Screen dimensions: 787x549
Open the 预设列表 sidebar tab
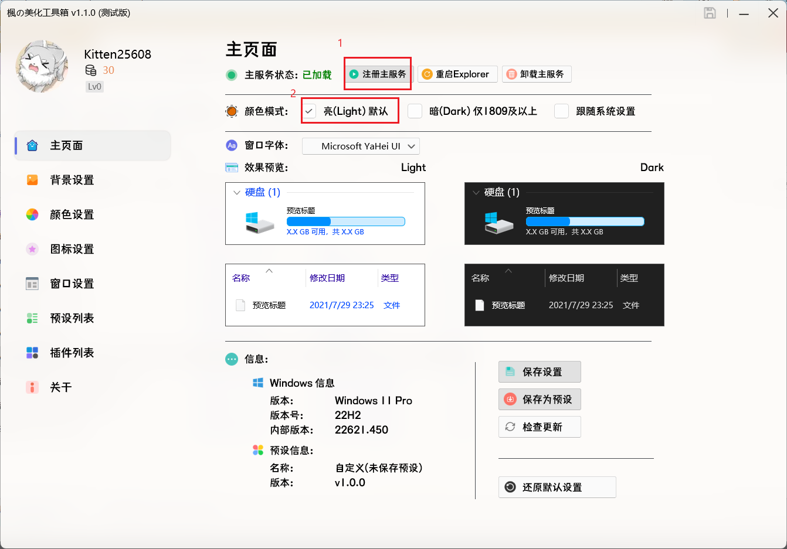coord(93,318)
